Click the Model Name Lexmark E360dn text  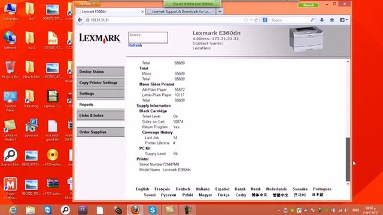pyautogui.click(x=165, y=170)
